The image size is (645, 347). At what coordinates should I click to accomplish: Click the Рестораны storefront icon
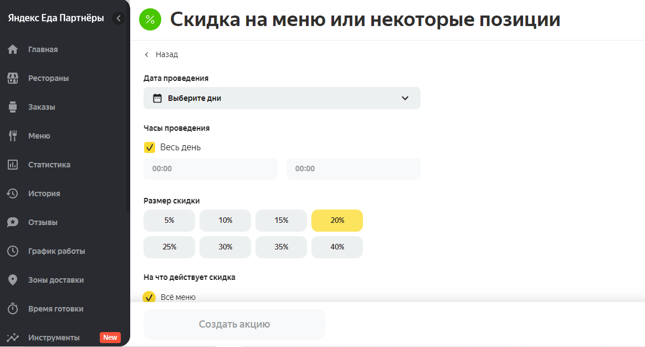pos(13,78)
